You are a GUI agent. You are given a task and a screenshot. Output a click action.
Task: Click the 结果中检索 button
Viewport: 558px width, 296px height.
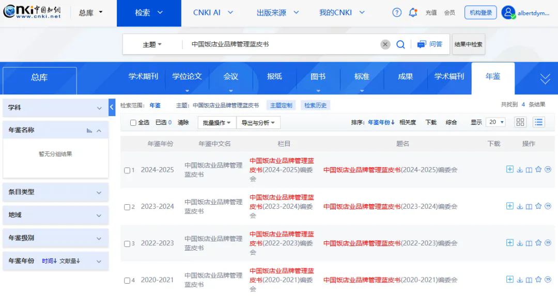469,44
